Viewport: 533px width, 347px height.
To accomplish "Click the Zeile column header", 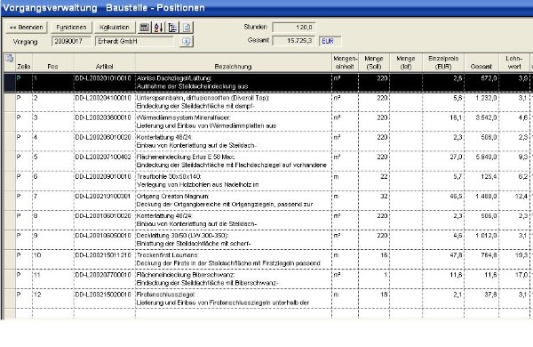I will pyautogui.click(x=24, y=62).
